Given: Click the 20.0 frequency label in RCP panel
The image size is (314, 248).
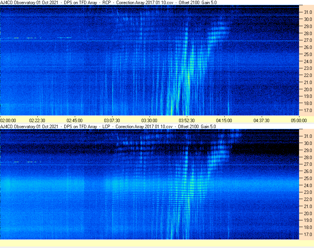Looking at the screenshot, I should (x=308, y=90).
